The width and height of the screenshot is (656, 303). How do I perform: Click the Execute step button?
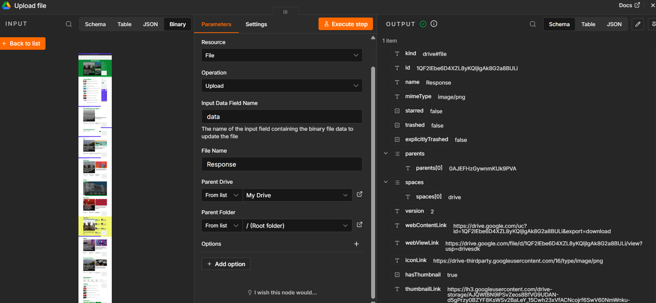[346, 24]
